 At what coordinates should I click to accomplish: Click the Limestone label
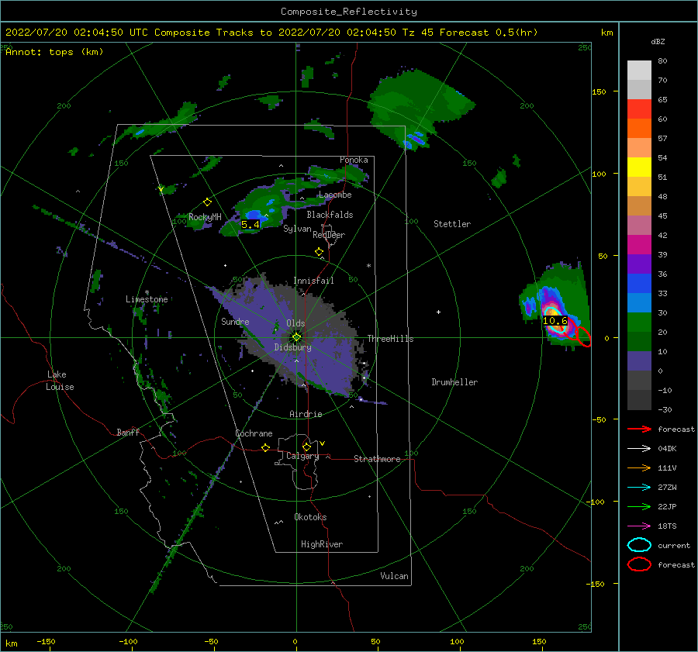147,299
